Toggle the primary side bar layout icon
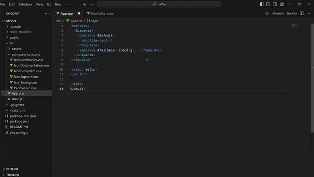 pyautogui.click(x=262, y=4)
